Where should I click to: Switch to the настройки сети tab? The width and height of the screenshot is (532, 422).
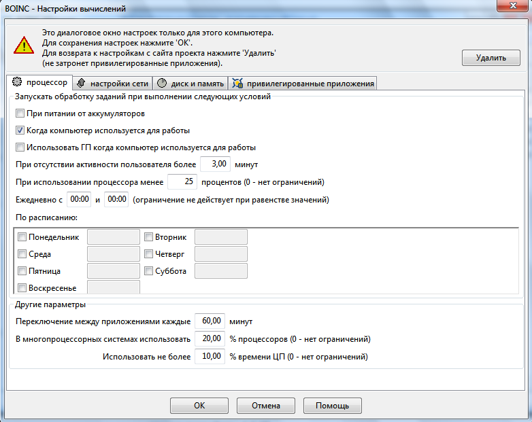(x=113, y=84)
